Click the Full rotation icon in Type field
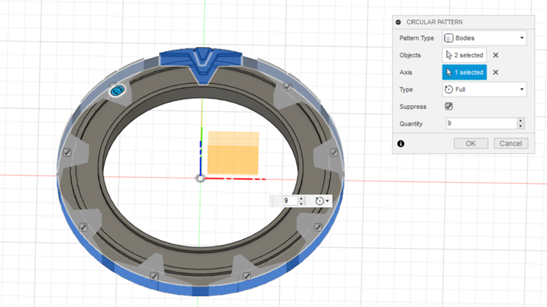This screenshot has height=307, width=547. (448, 89)
